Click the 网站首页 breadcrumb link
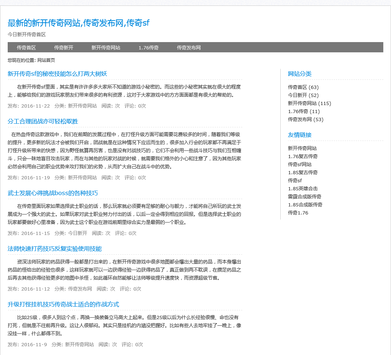This screenshot has width=391, height=355. (x=46, y=60)
